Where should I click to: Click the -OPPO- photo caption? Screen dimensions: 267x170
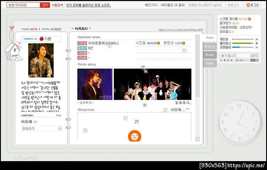tap(85, 103)
